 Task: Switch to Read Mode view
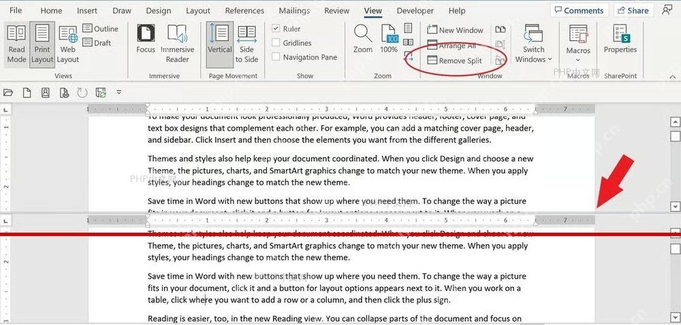click(17, 44)
